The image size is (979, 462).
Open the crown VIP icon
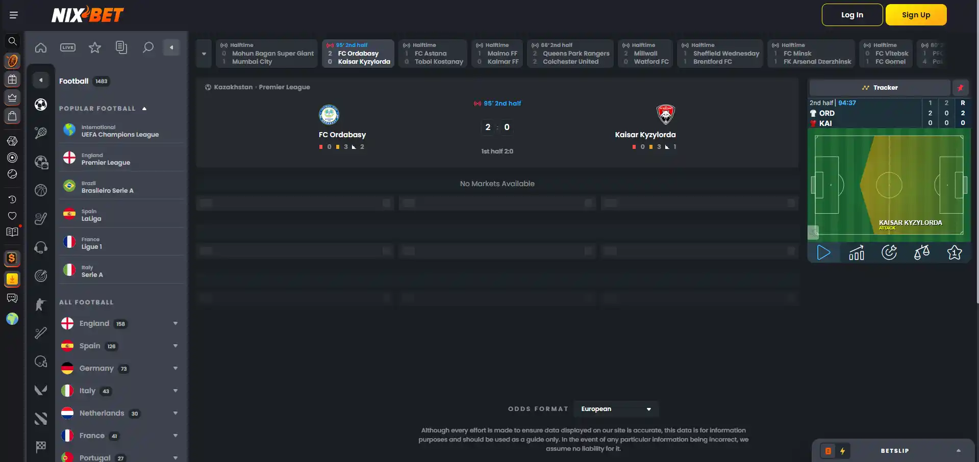pyautogui.click(x=12, y=97)
